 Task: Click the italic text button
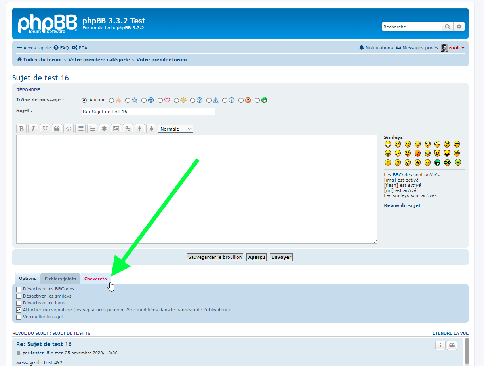(x=33, y=129)
